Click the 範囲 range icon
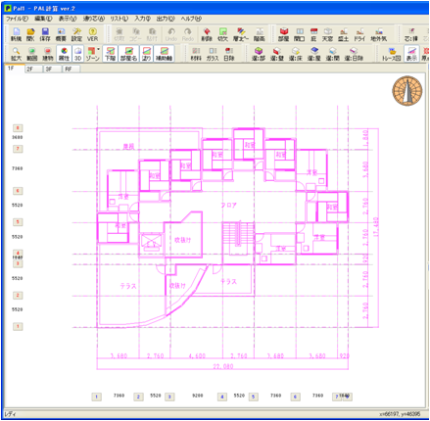The image size is (430, 421). point(31,54)
